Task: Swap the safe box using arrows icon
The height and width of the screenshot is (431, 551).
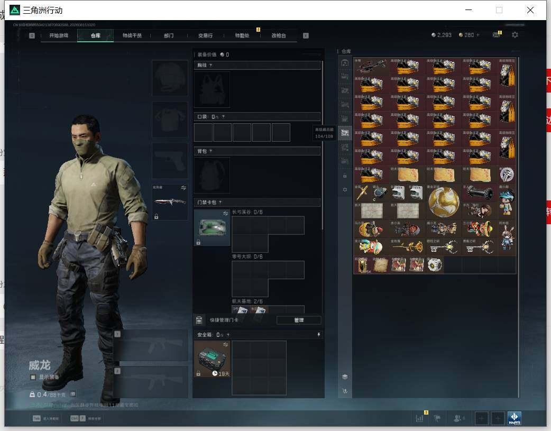Action: click(x=225, y=344)
